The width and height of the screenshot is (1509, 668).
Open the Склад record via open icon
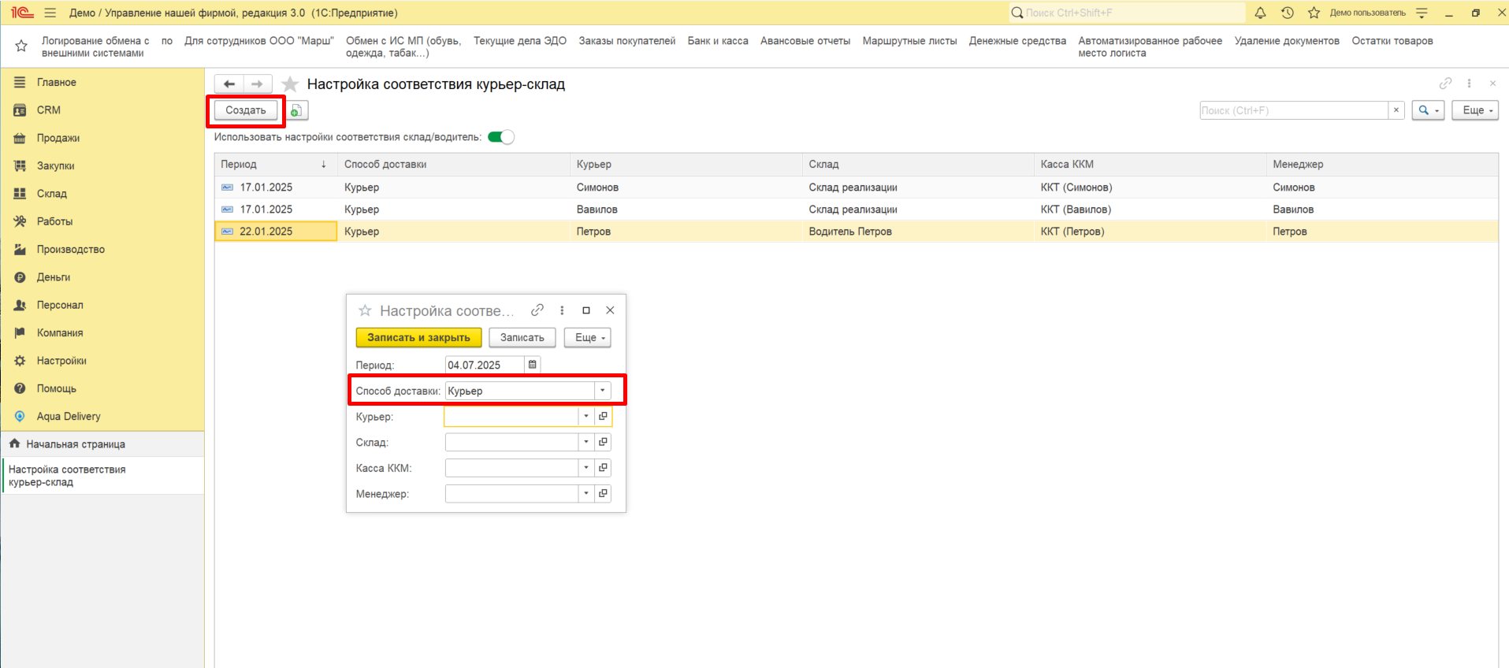click(604, 442)
